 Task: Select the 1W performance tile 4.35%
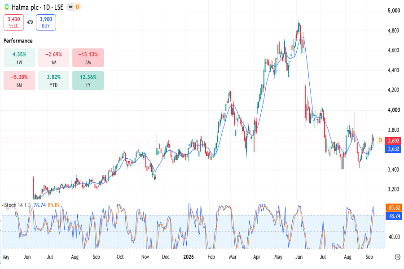tap(19, 58)
